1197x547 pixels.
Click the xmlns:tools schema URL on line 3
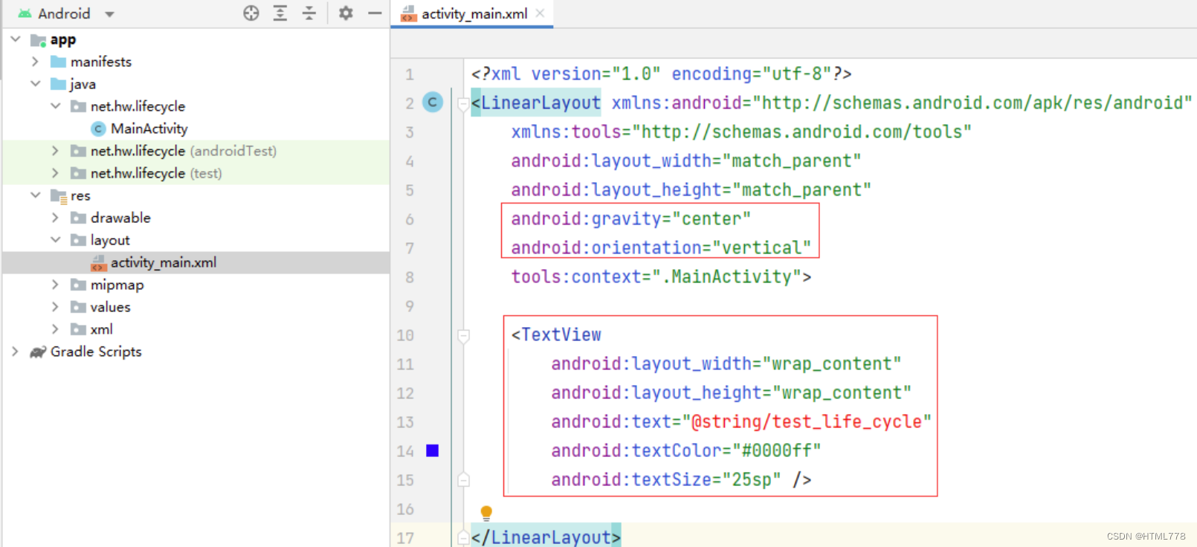[x=802, y=132]
